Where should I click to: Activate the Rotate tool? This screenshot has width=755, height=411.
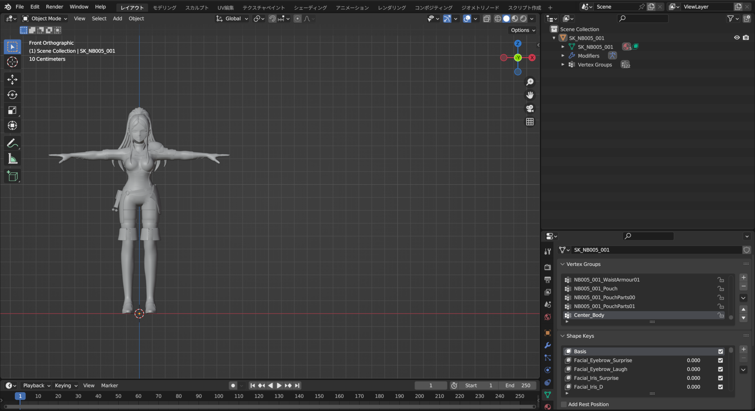coord(13,95)
